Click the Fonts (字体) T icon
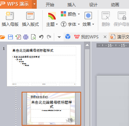Viewport: 129px width, 126px height. coord(64,24)
